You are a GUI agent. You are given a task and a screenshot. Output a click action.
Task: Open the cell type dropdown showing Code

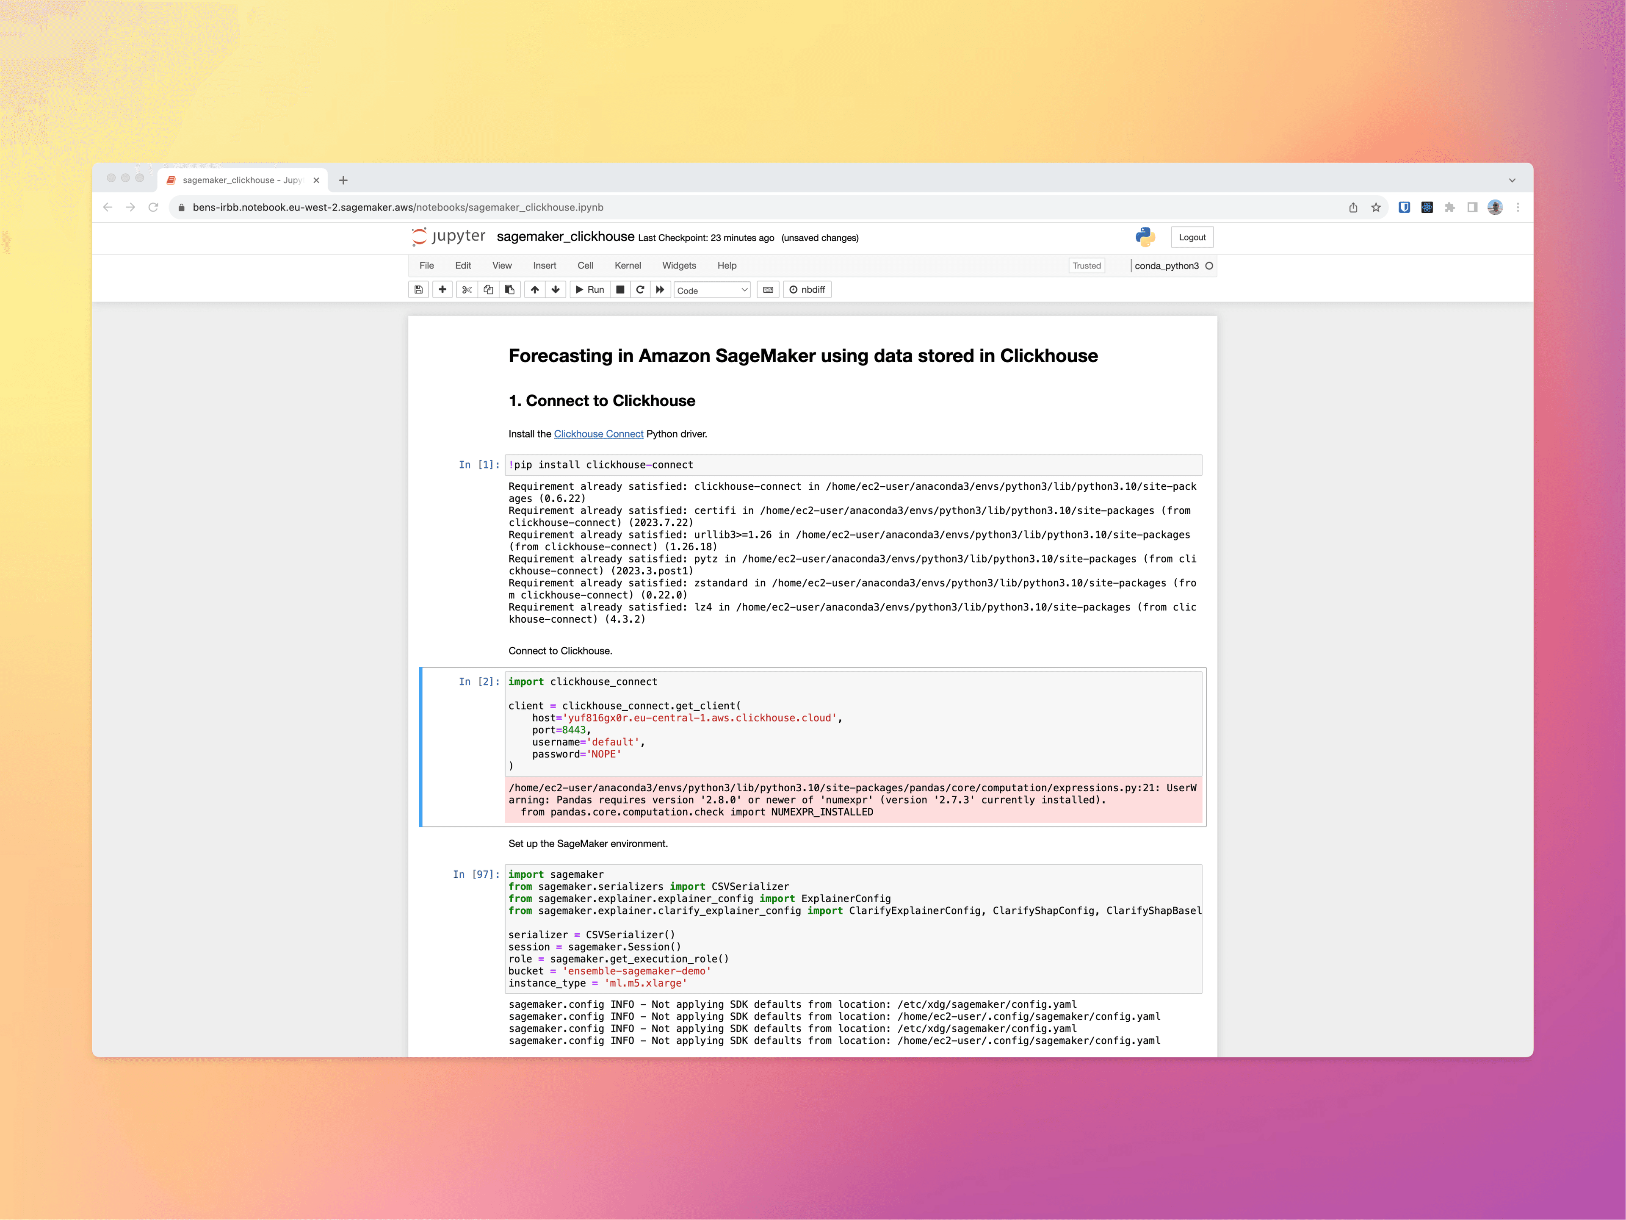tap(712, 291)
